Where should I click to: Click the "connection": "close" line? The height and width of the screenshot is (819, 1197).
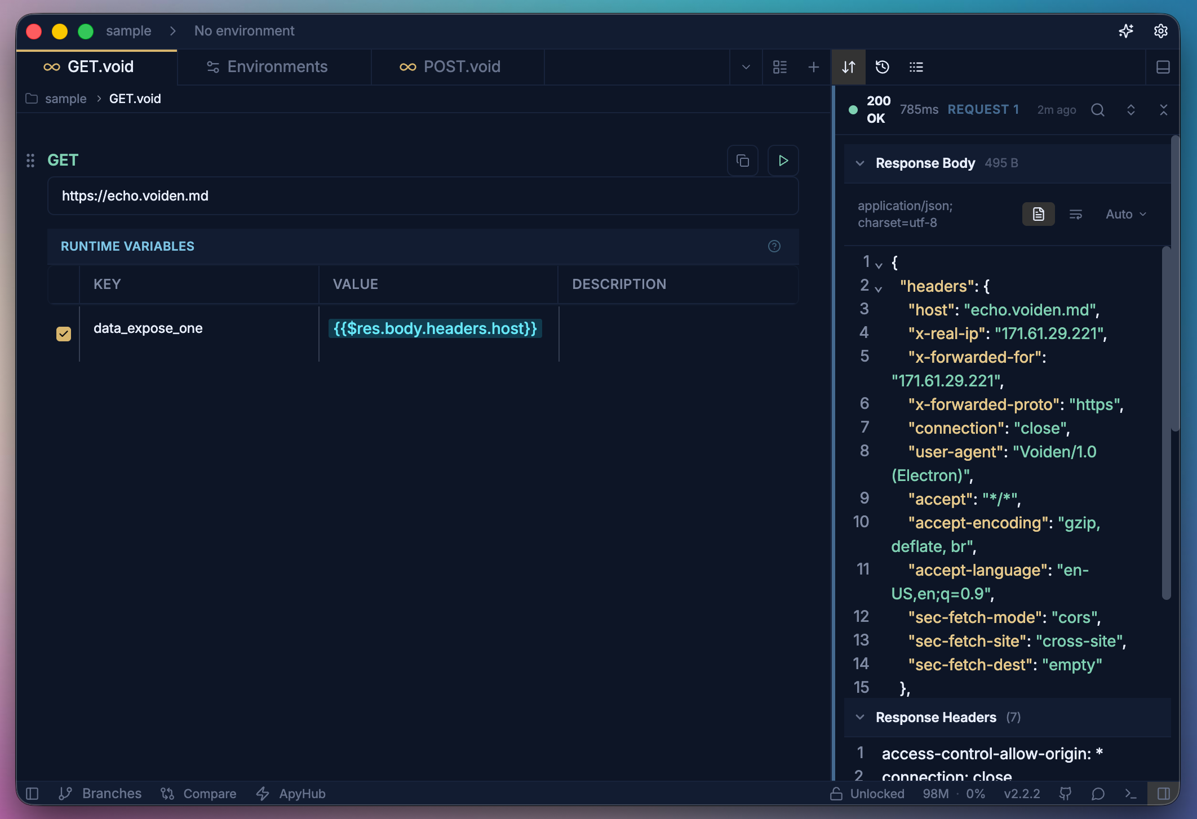989,428
